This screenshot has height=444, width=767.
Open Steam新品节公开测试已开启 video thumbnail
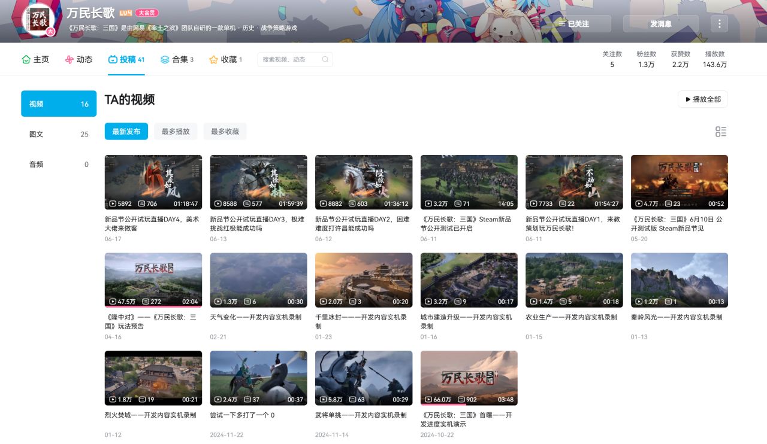(469, 182)
